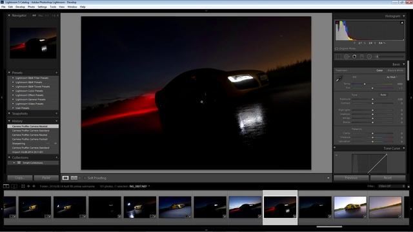
Task: Select Color treatment option
Action: pos(379,70)
